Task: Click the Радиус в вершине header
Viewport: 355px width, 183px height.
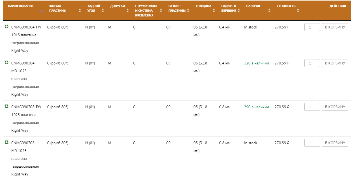Action: pyautogui.click(x=229, y=8)
